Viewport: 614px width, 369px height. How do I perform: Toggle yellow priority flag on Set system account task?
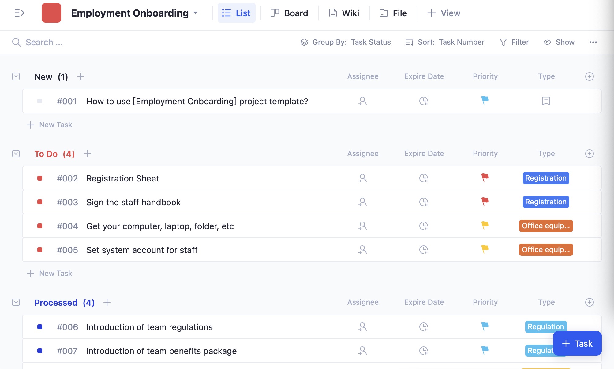click(x=485, y=250)
